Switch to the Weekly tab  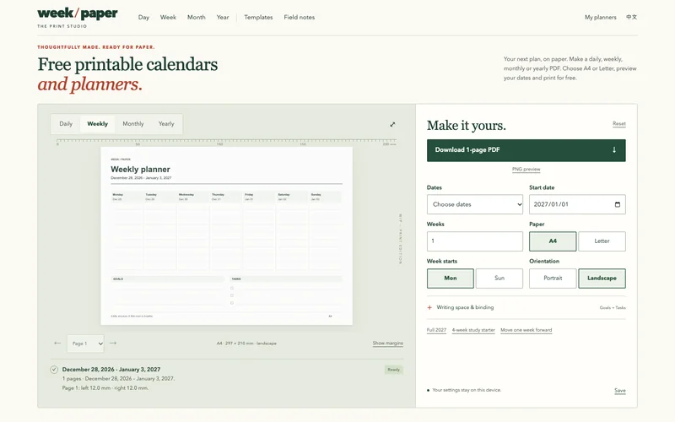[x=97, y=124]
